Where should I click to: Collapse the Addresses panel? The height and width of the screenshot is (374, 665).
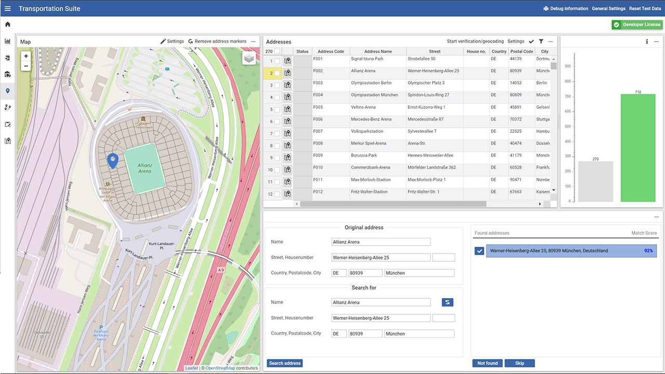[x=551, y=42]
